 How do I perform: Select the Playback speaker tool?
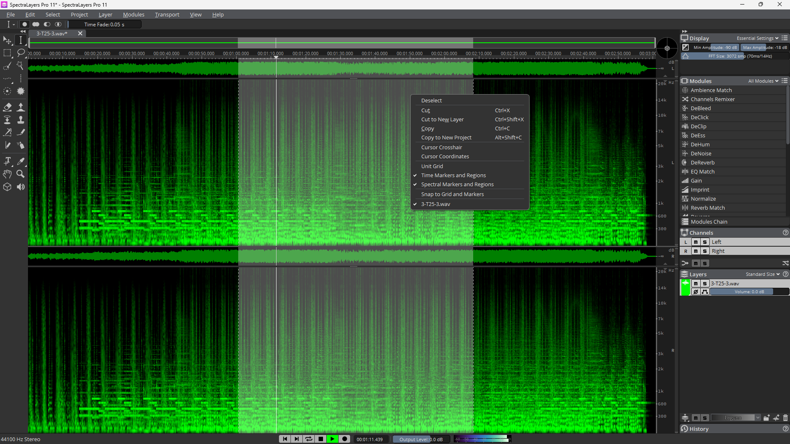(21, 187)
